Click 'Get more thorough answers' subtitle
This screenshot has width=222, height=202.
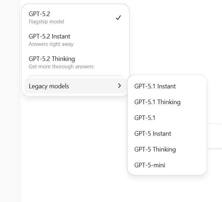(61, 66)
